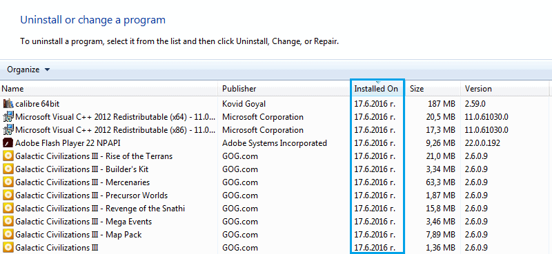Open the Organize dropdown menu

[28, 70]
